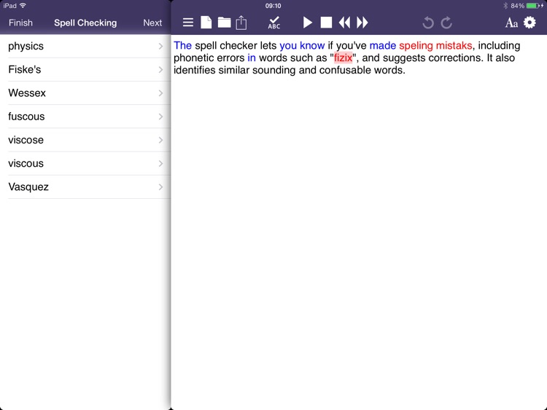Image resolution: width=547 pixels, height=410 pixels.
Task: Choose the suggestion 'viscose'
Action: point(85,140)
